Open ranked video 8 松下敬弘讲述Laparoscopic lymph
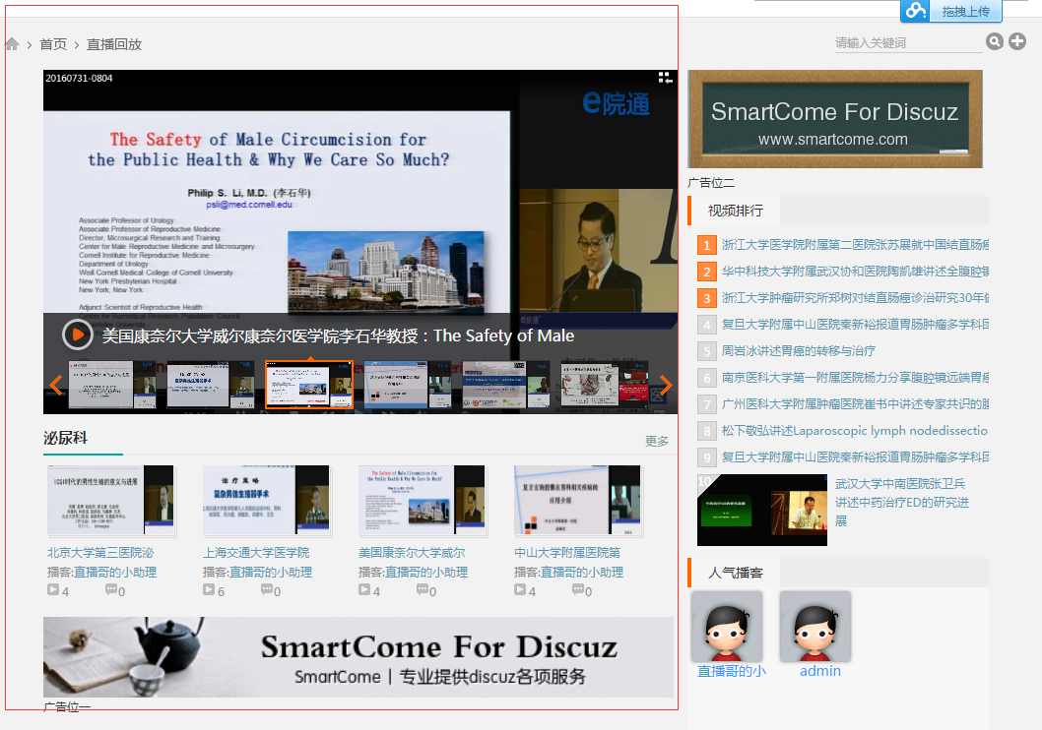 pyautogui.click(x=855, y=431)
